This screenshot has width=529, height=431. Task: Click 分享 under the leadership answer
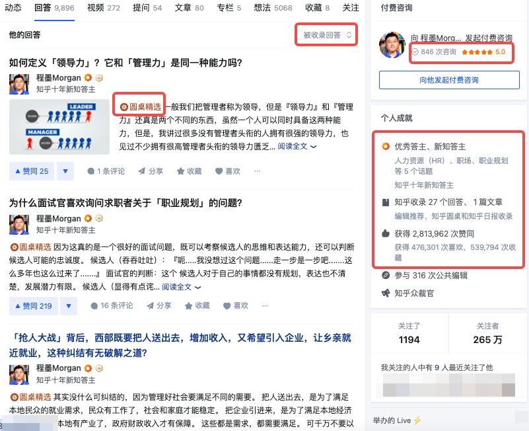(151, 171)
